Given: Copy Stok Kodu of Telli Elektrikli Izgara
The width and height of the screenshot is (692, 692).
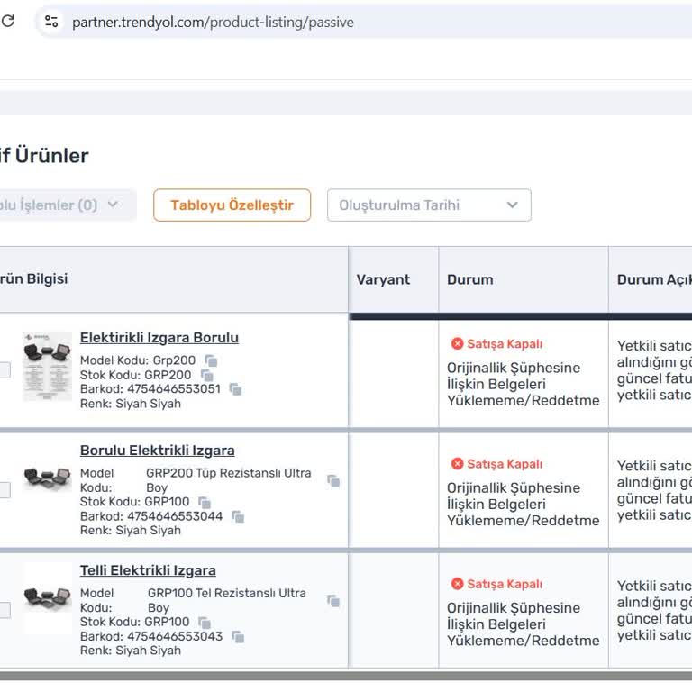Looking at the screenshot, I should (205, 623).
